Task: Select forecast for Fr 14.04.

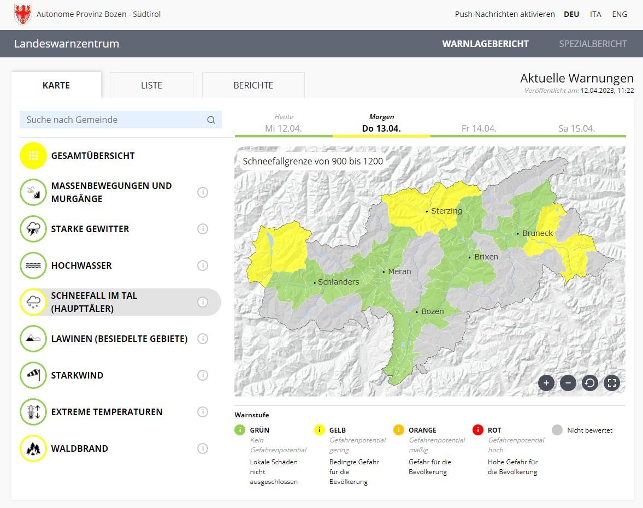Action: click(x=478, y=128)
